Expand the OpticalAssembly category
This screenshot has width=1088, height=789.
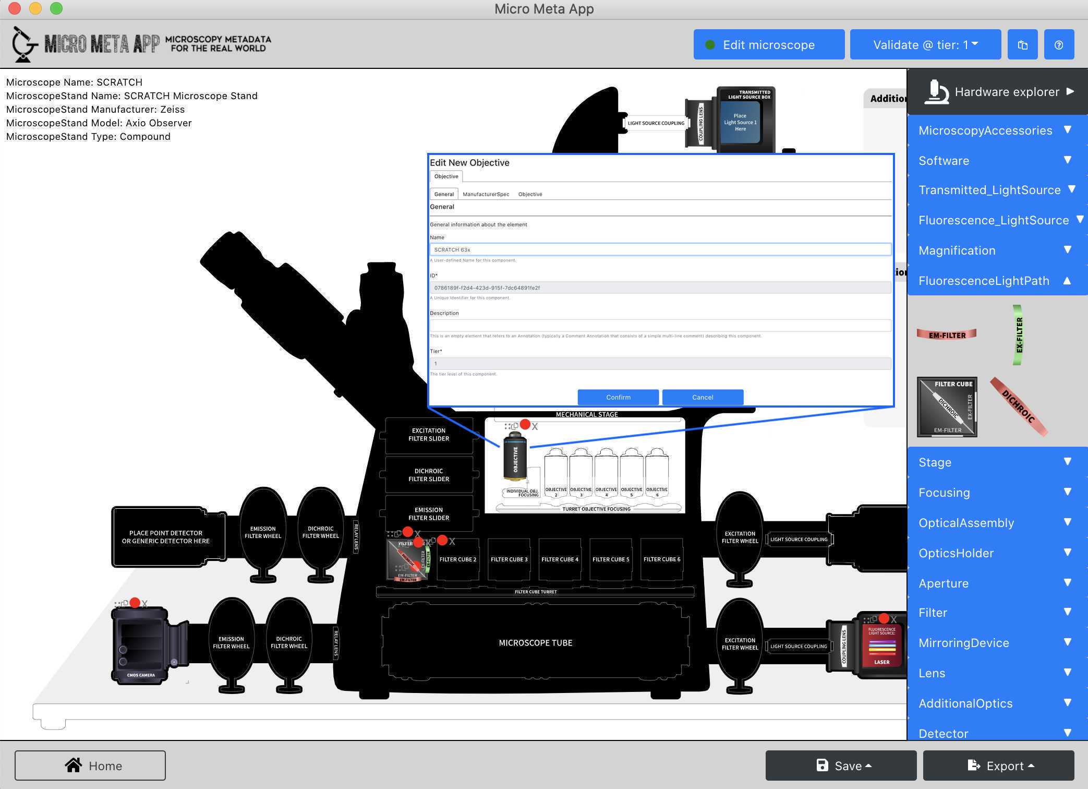(998, 523)
